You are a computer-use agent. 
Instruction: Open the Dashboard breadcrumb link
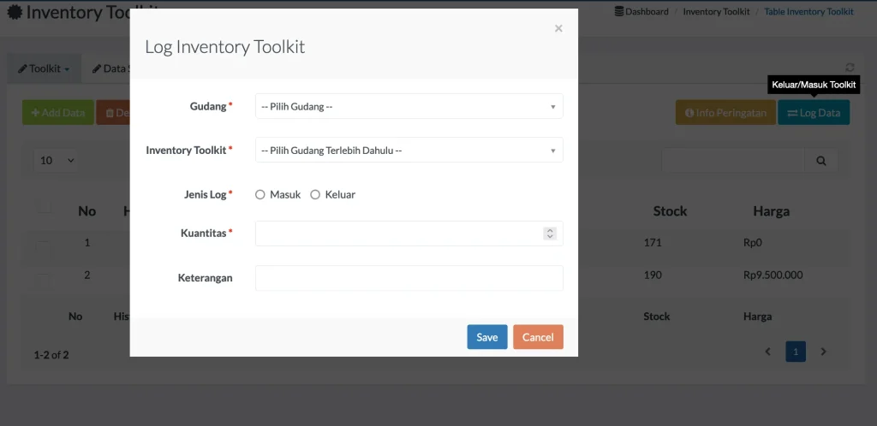tap(641, 12)
